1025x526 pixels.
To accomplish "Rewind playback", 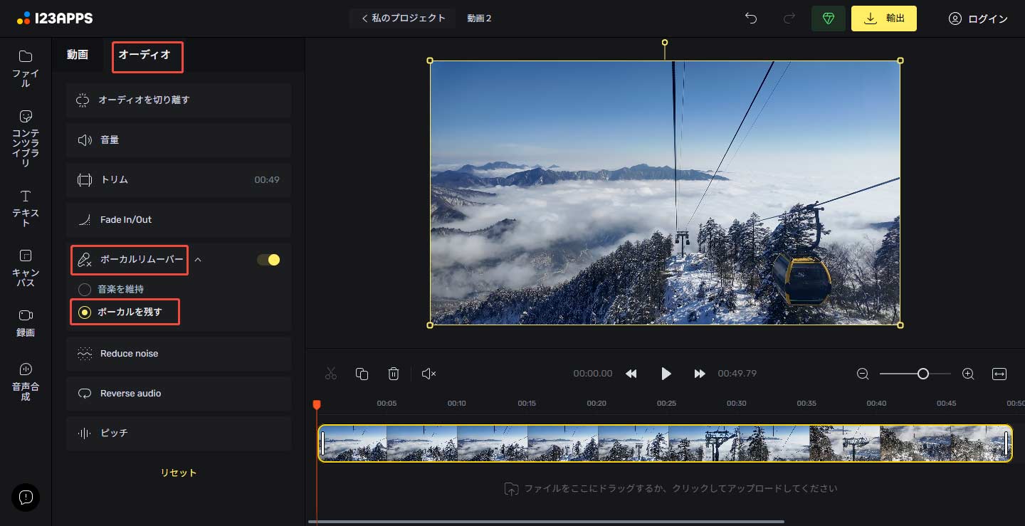I will pyautogui.click(x=631, y=374).
